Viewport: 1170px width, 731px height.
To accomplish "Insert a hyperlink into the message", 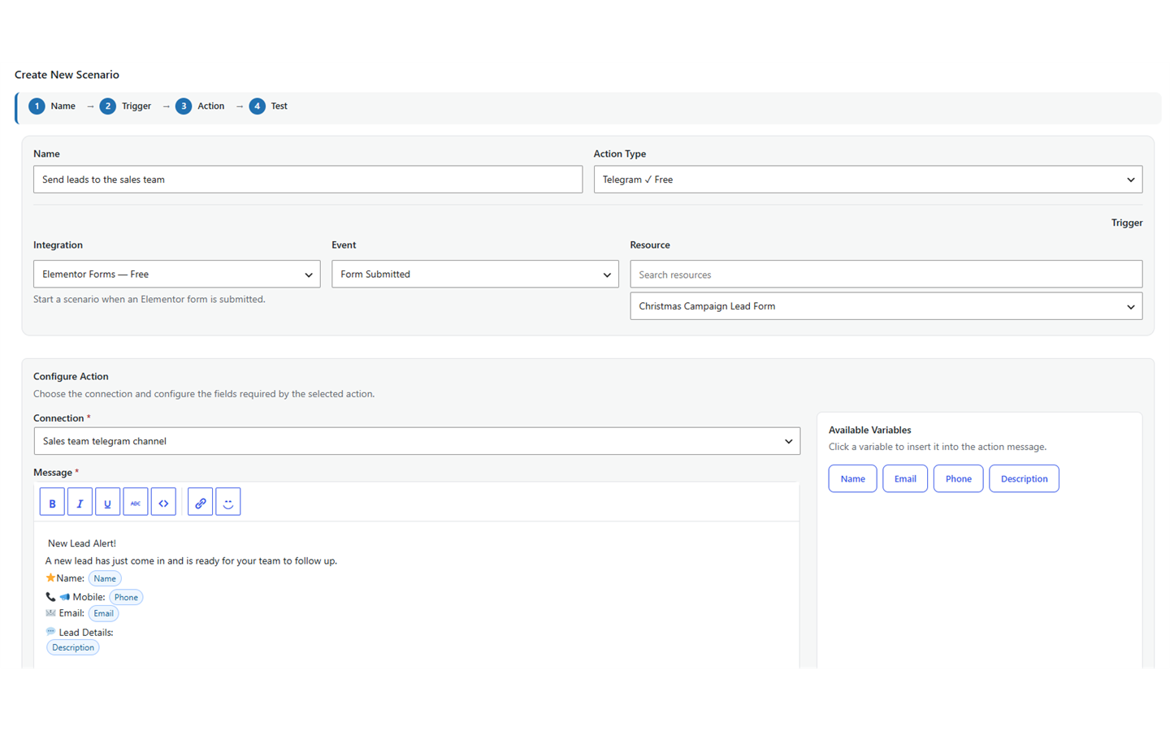I will coord(200,503).
